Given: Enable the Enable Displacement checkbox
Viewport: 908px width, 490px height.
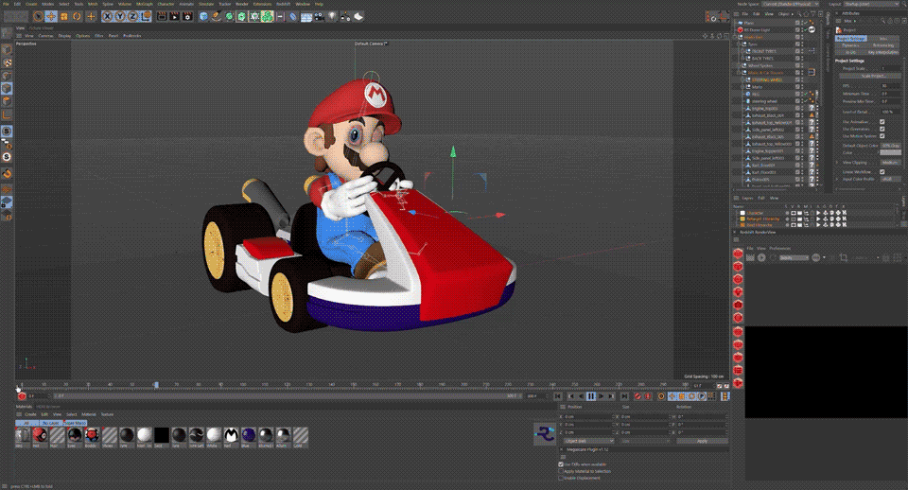Looking at the screenshot, I should point(561,478).
